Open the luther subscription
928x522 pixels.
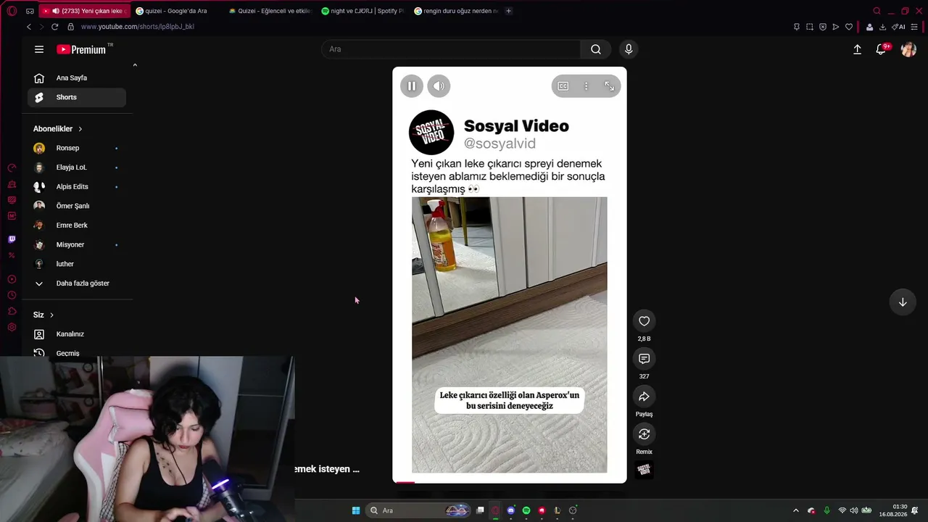(x=77, y=264)
